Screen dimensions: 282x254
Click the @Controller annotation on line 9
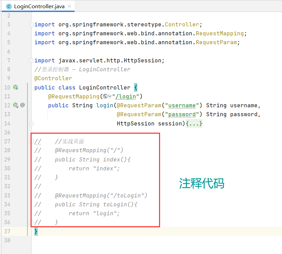(x=53, y=78)
